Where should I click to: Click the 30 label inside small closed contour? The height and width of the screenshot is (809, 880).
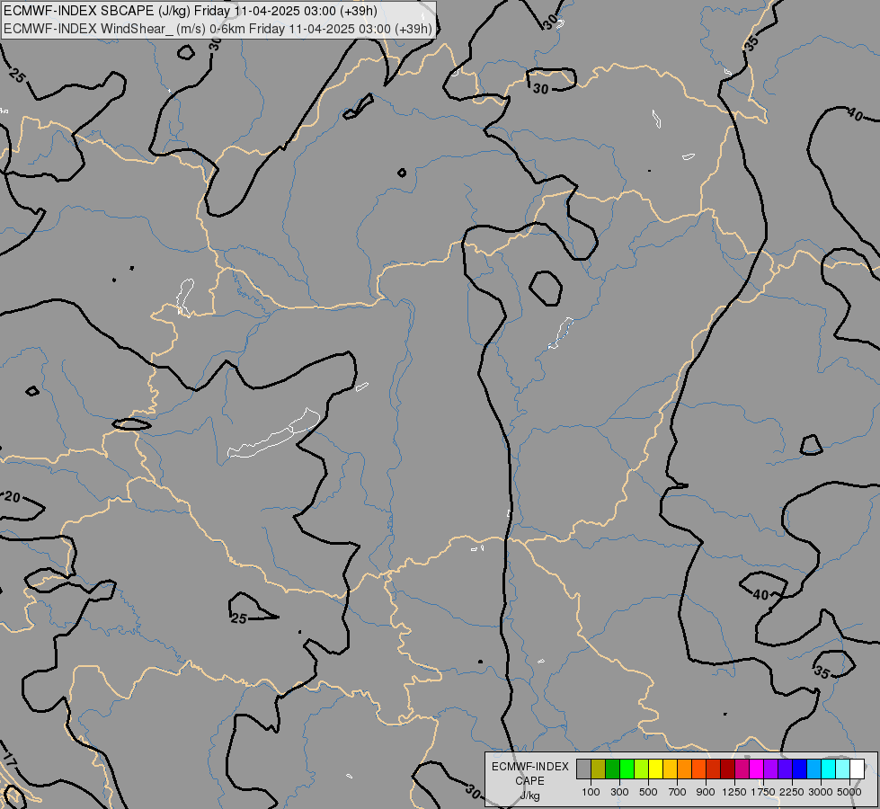pos(540,89)
